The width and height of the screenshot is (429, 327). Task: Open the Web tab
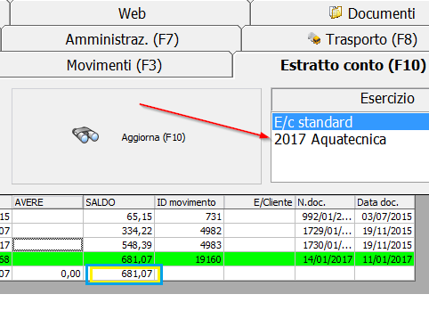tap(131, 13)
